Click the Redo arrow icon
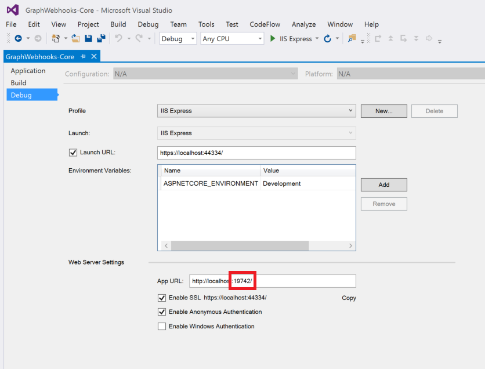This screenshot has height=369, width=485. click(139, 38)
